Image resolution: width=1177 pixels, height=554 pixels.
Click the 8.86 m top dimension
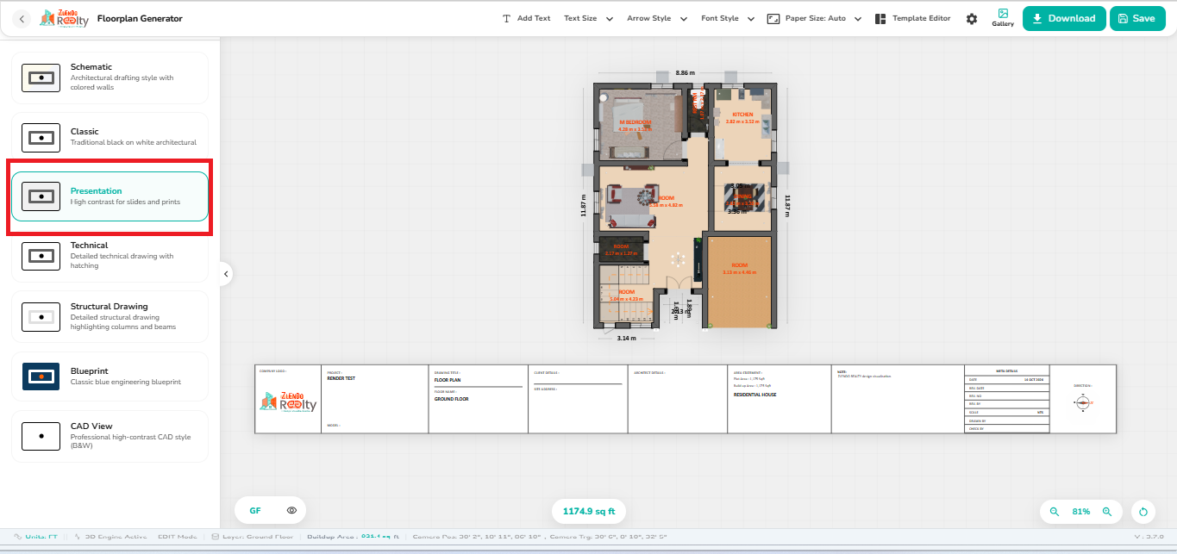click(686, 73)
